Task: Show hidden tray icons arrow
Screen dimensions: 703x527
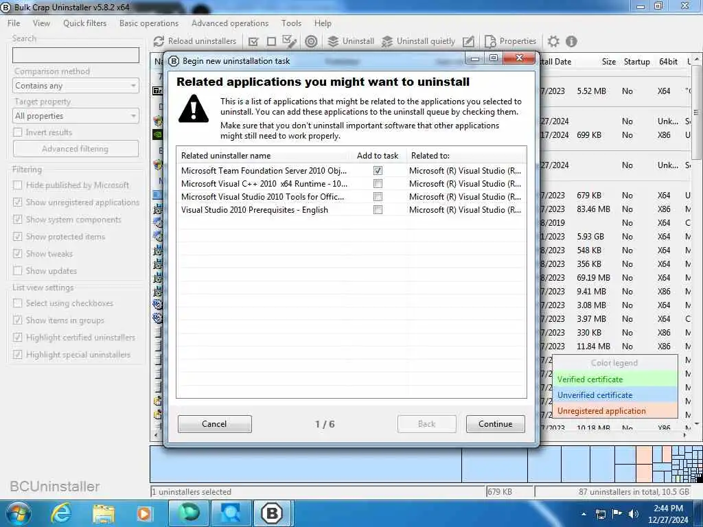Action: tap(584, 514)
